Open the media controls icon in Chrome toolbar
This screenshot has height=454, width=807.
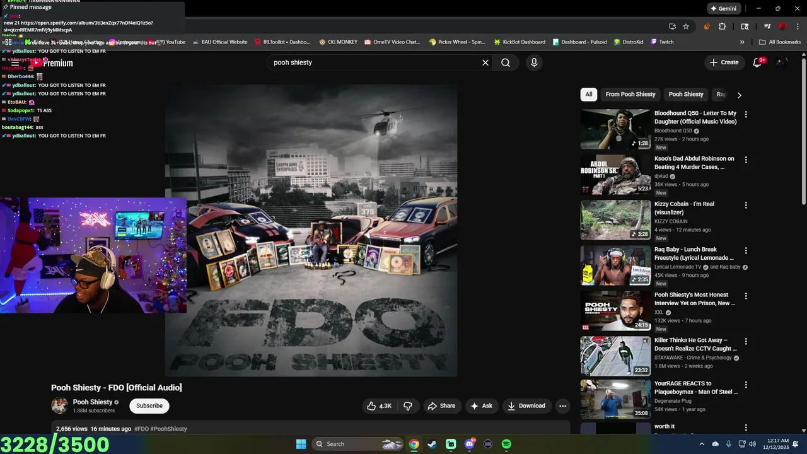point(767,26)
